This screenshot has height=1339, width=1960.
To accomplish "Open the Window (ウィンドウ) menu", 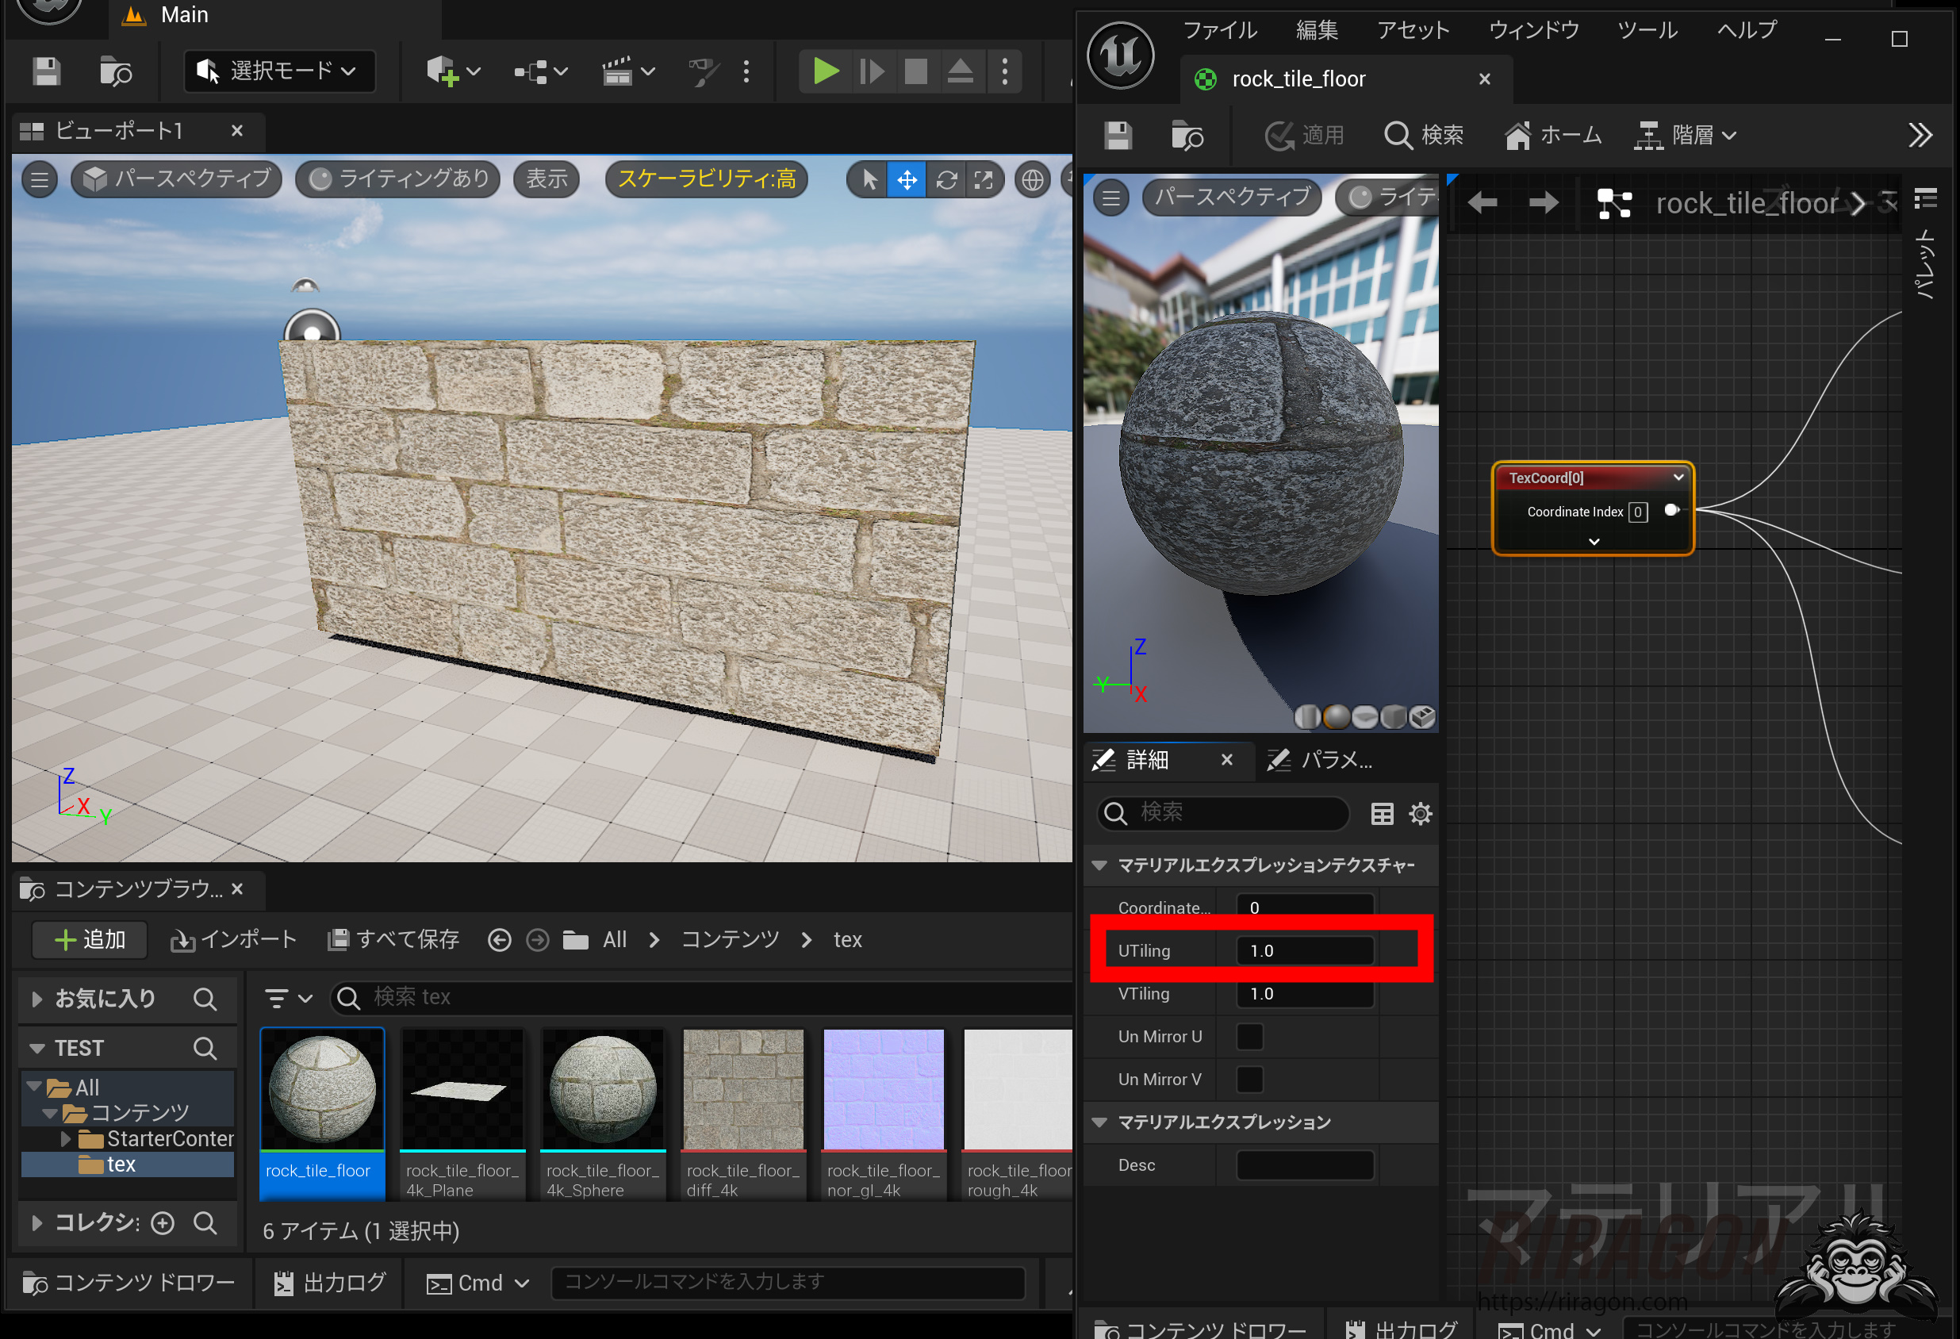I will click(x=1532, y=30).
